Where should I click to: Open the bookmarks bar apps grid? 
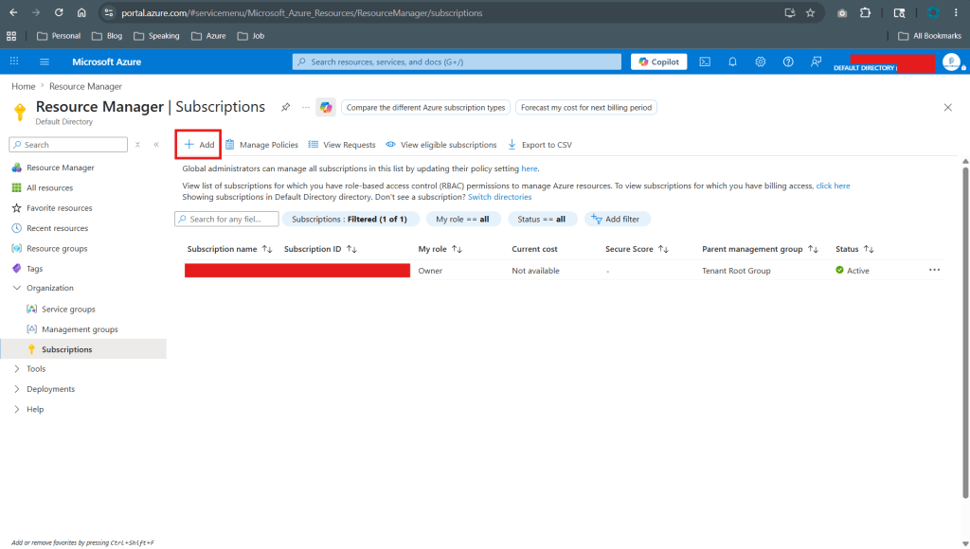pyautogui.click(x=11, y=36)
